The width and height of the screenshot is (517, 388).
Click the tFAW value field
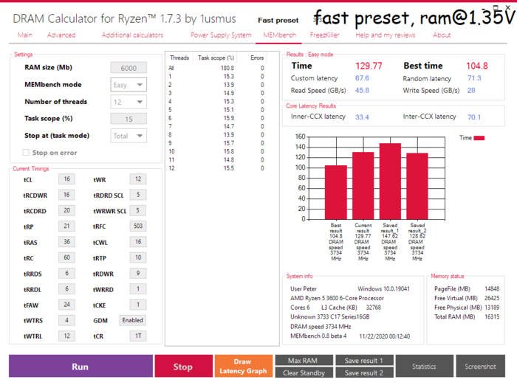coord(67,305)
